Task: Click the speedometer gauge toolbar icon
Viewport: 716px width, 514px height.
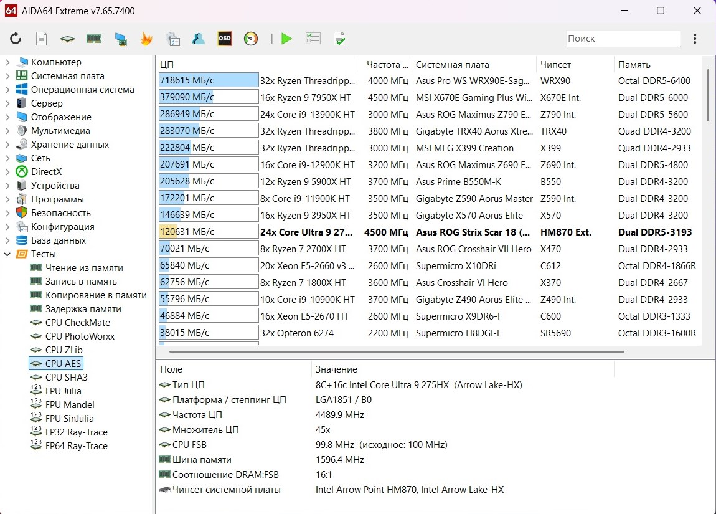Action: point(251,39)
